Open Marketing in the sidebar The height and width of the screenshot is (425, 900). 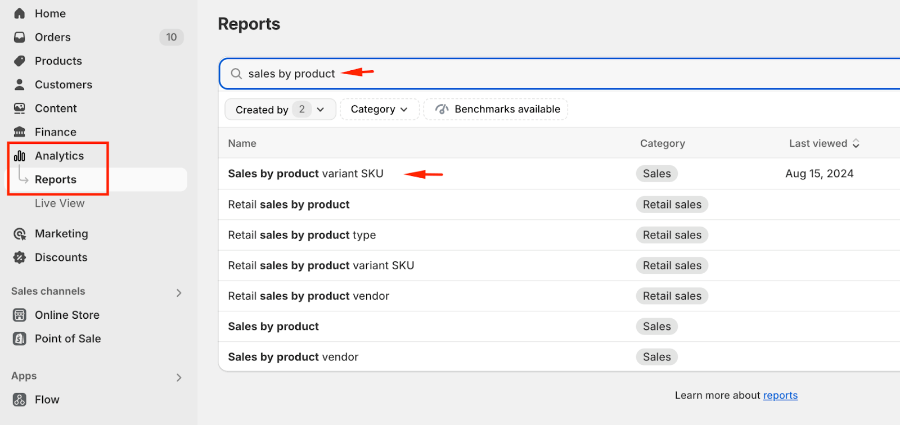tap(61, 234)
